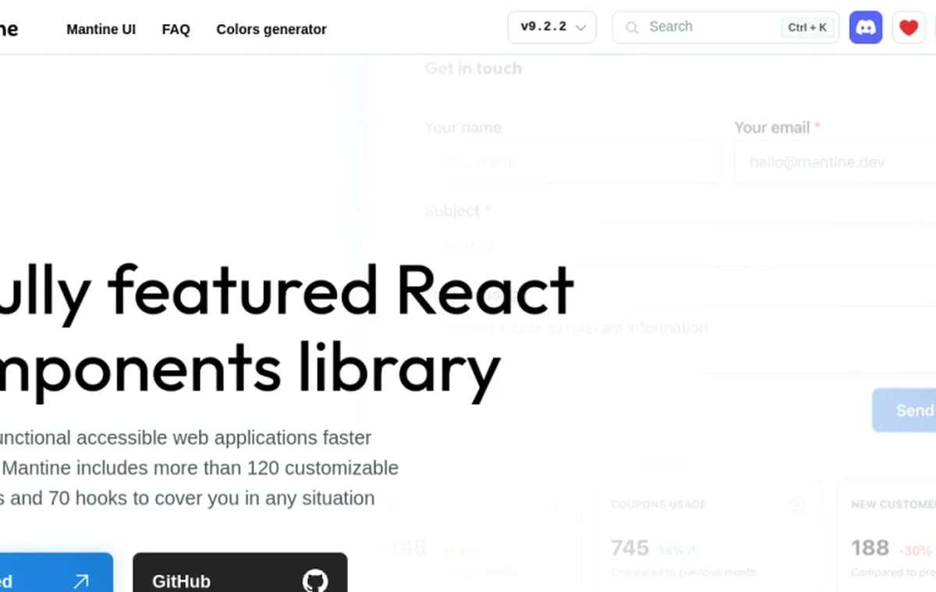Viewport: 936px width, 592px height.
Task: Open the Mantine UI nav item
Action: [x=101, y=30]
